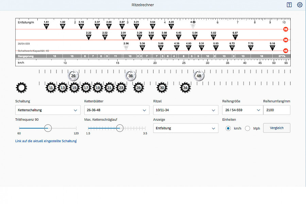Select the empty black sprocket gear
Viewport: 306px width, 204px height.
tap(21, 88)
